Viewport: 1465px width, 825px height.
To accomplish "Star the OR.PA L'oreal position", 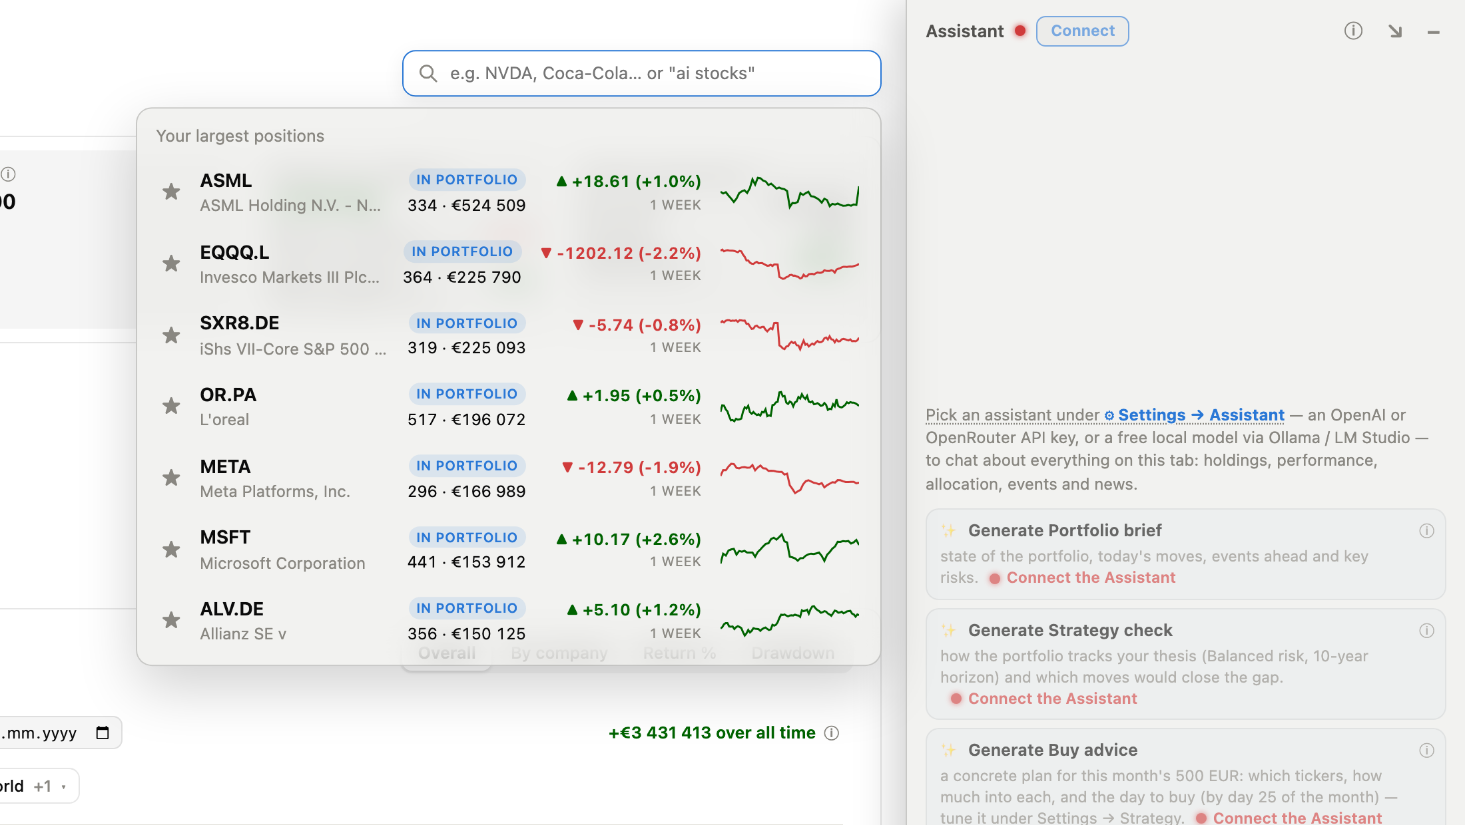I will pos(171,407).
